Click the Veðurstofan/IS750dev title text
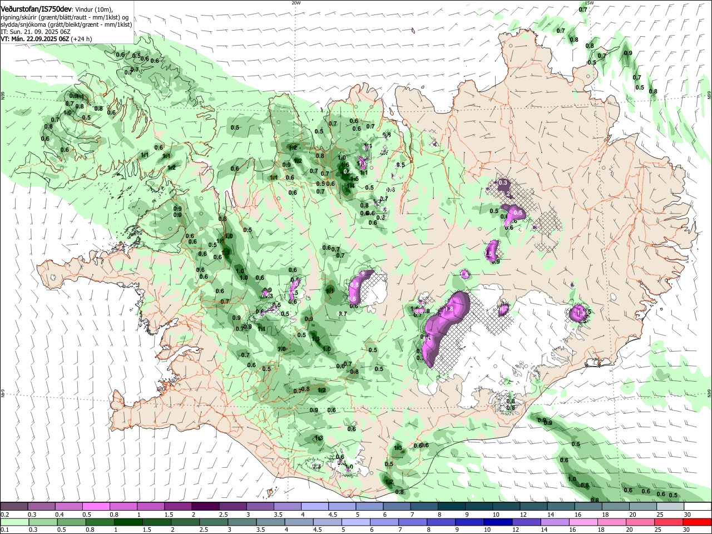Image resolution: width=712 pixels, height=534 pixels. [36, 9]
